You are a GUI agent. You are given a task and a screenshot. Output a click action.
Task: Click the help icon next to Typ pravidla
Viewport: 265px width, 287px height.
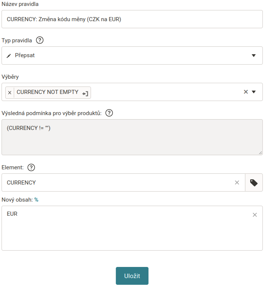click(40, 40)
